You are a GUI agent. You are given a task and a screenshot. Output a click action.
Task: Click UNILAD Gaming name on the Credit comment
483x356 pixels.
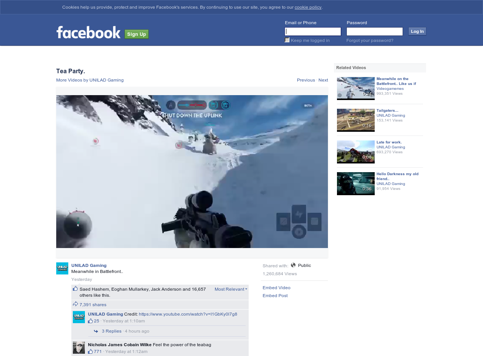[106, 314]
